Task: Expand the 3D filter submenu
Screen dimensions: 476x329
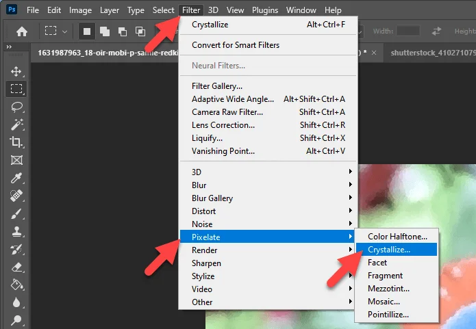Action: [267, 172]
